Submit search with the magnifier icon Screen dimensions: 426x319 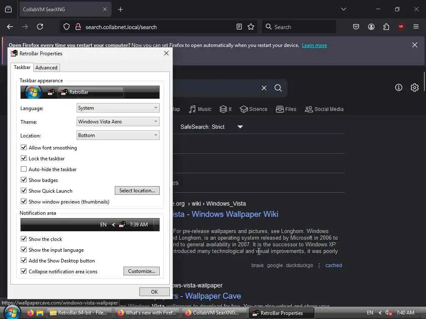278,88
